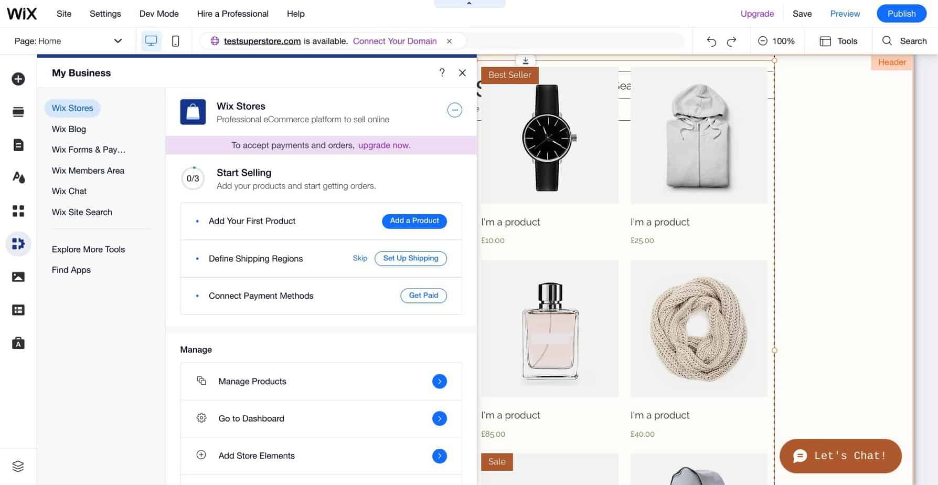Open the Site Design text-drop icon
Image resolution: width=938 pixels, height=485 pixels.
[18, 177]
